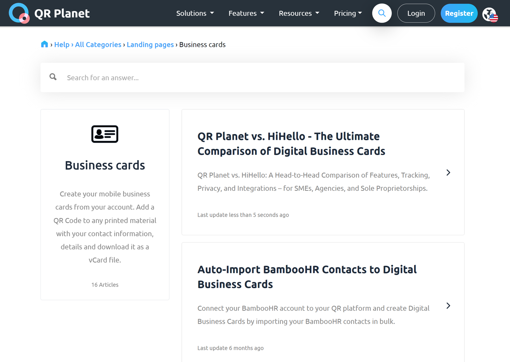Click the magnifier inside the answer search bar

point(53,77)
